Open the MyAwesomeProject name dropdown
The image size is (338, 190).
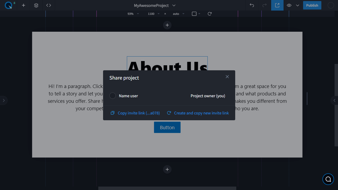(x=155, y=5)
